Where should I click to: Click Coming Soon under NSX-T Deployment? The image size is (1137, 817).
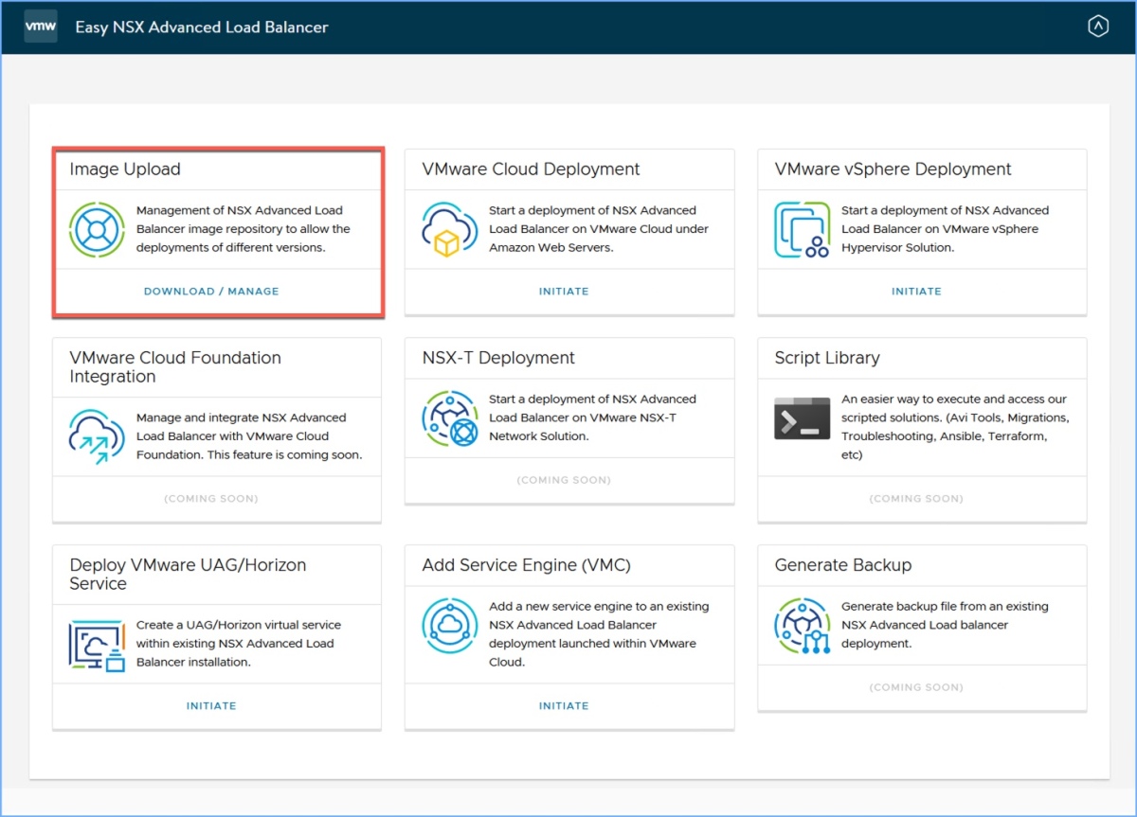click(564, 481)
